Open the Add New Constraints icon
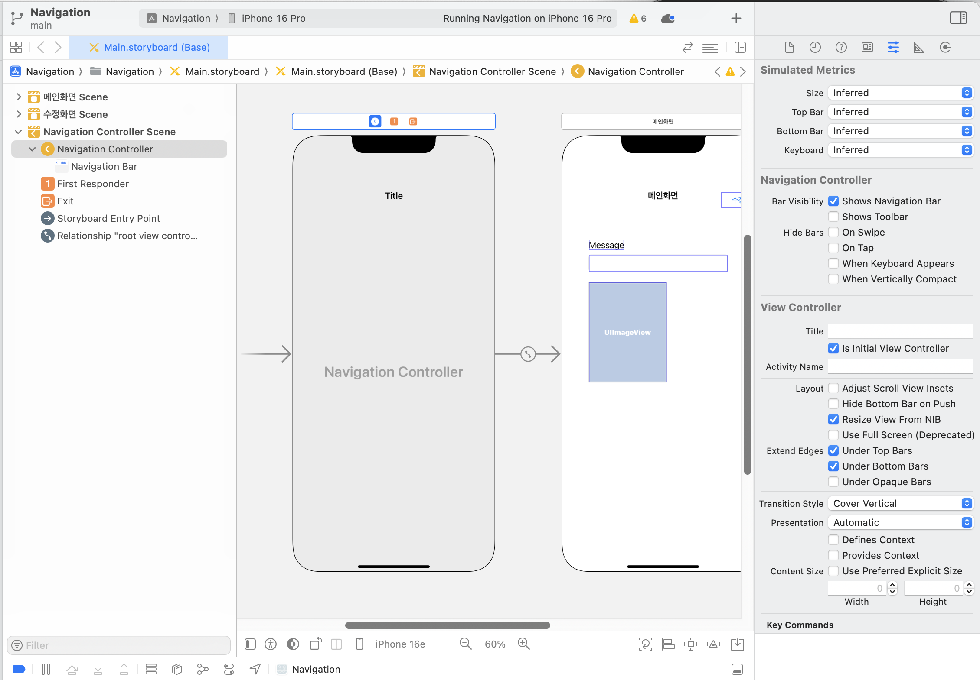Screen dimensions: 980x680 point(690,644)
